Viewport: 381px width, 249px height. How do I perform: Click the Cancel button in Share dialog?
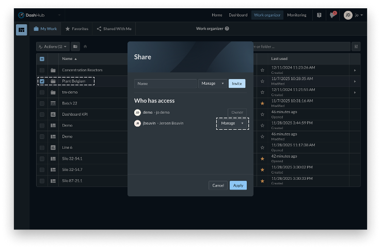tap(218, 185)
